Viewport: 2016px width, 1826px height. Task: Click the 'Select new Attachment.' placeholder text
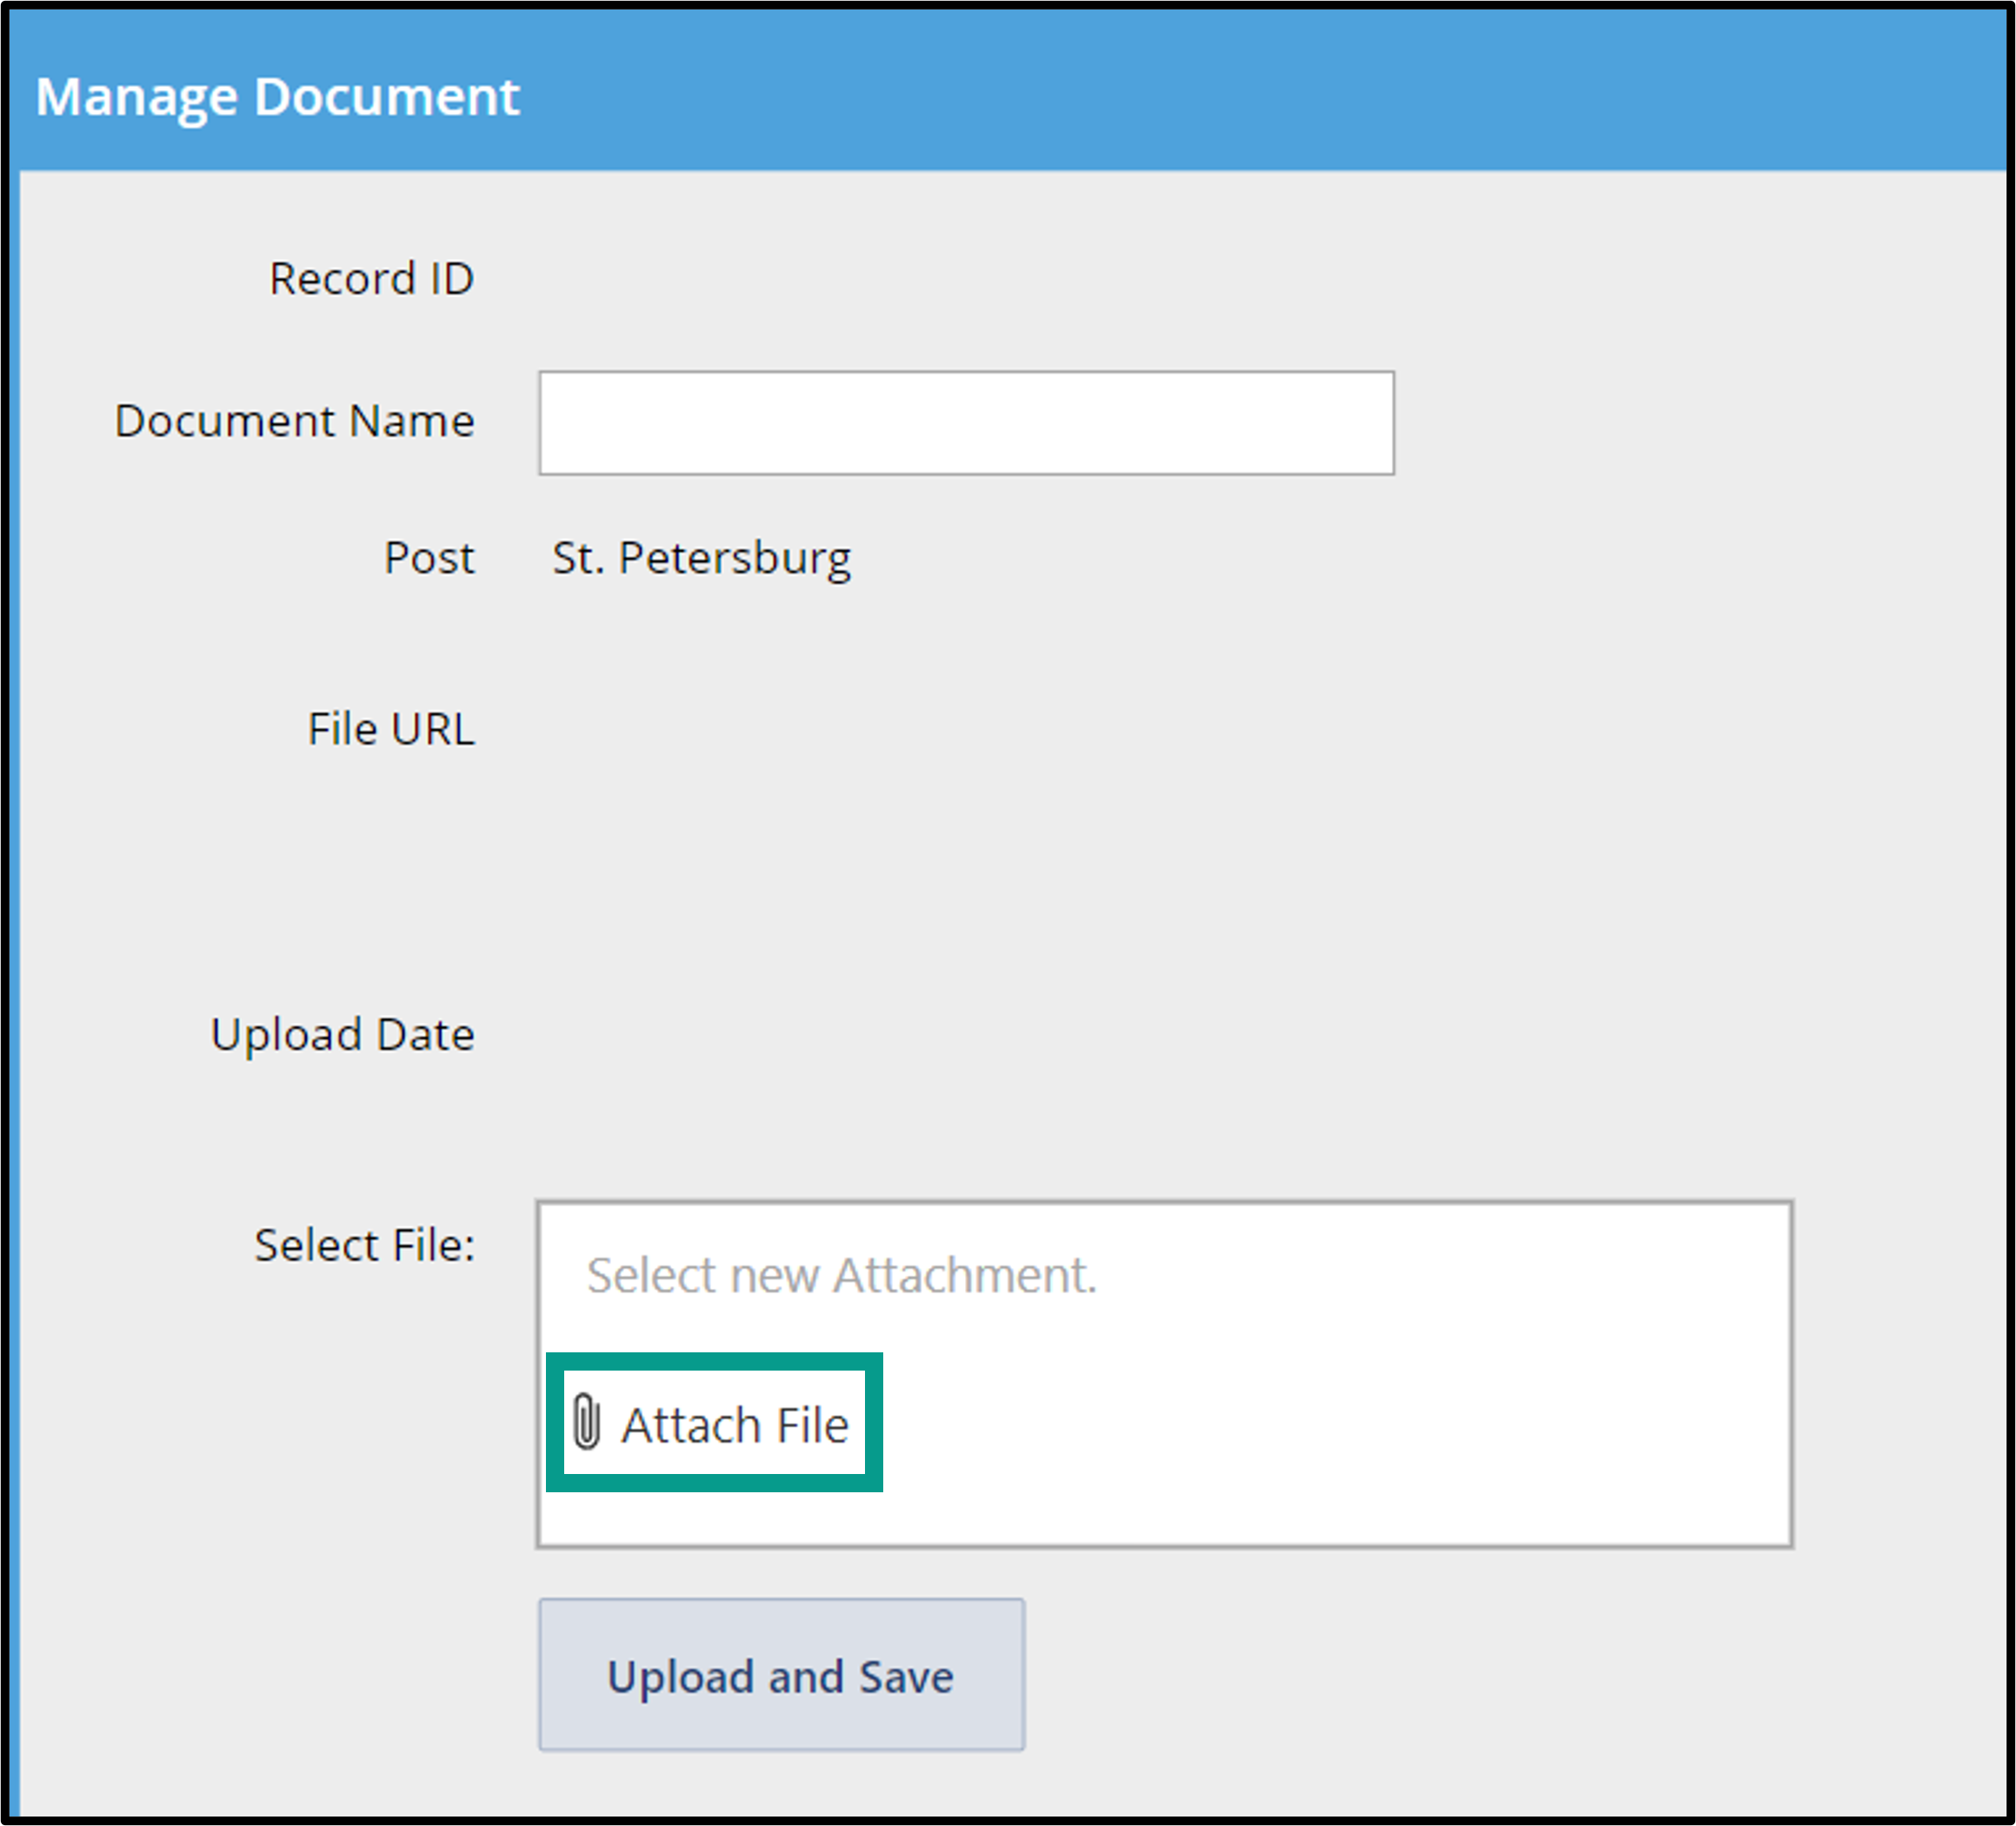coord(842,1275)
